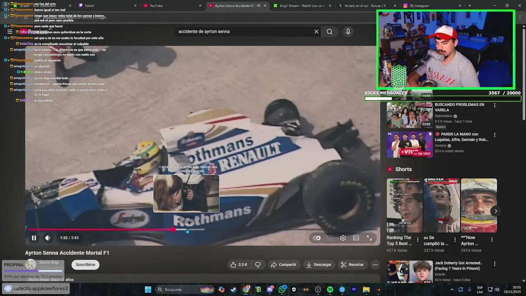Click the Suscribirse button
526x296 pixels.
click(x=85, y=265)
